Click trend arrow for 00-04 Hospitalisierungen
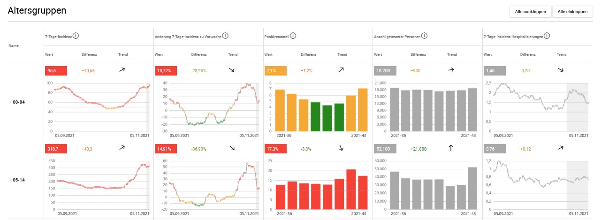 (x=561, y=69)
